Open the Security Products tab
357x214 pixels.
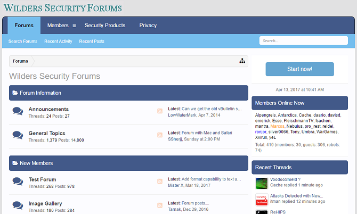(x=105, y=25)
